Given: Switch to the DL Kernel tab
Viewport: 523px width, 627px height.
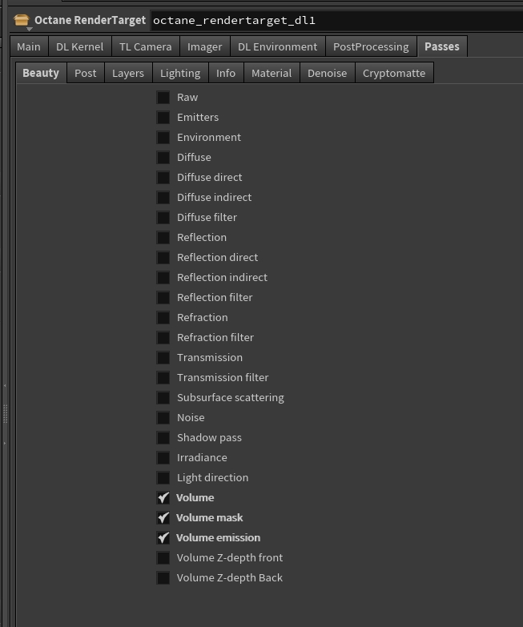Looking at the screenshot, I should [x=80, y=46].
